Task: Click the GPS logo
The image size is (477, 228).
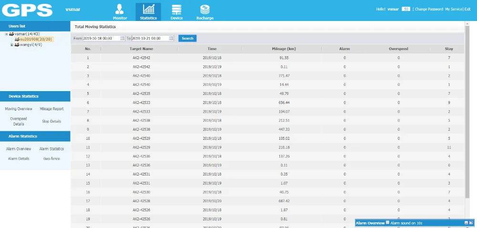Action: point(27,10)
